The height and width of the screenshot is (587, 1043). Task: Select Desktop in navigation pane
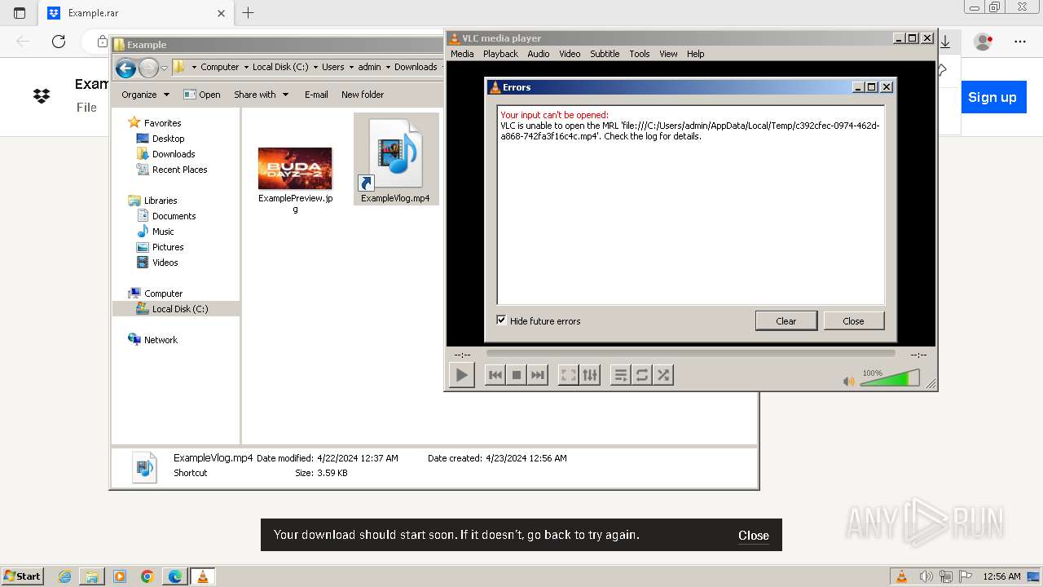(161, 139)
